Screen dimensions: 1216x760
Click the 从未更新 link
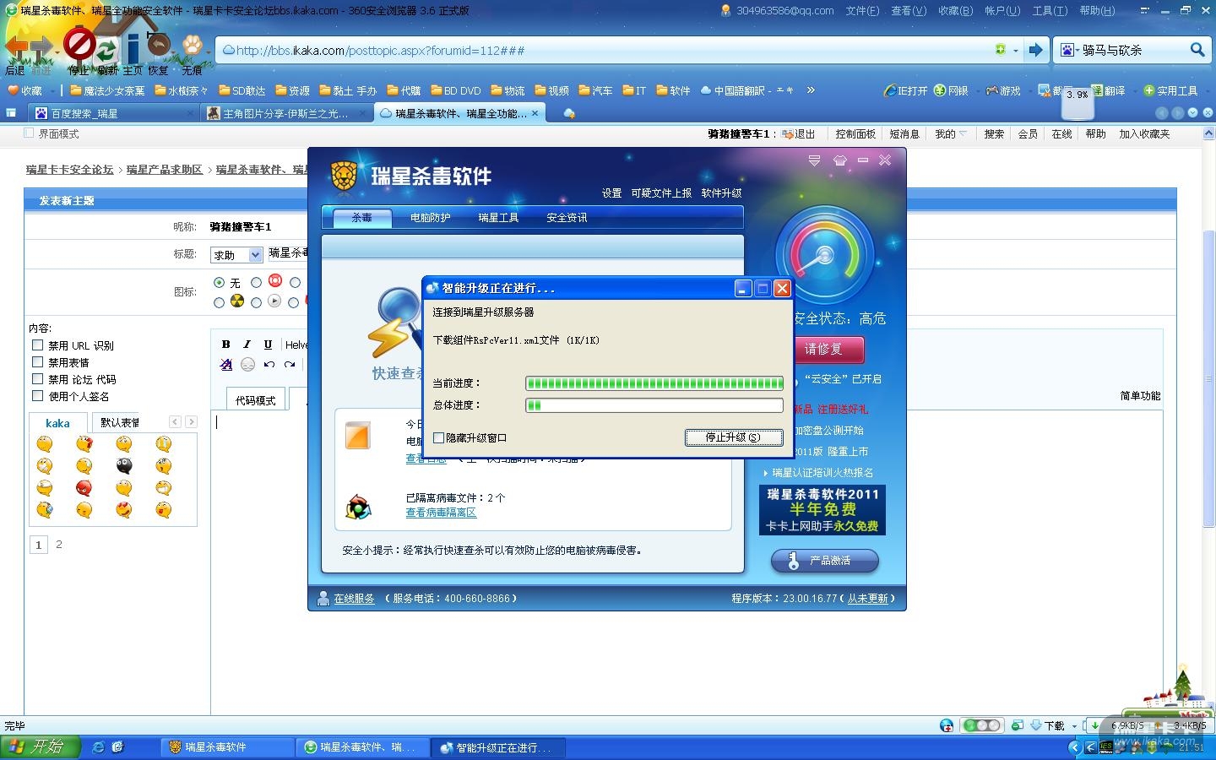(867, 599)
